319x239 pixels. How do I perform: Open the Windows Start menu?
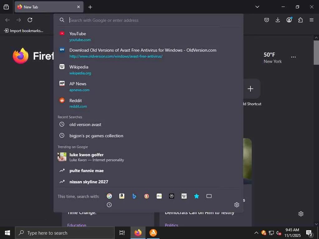click(7, 233)
